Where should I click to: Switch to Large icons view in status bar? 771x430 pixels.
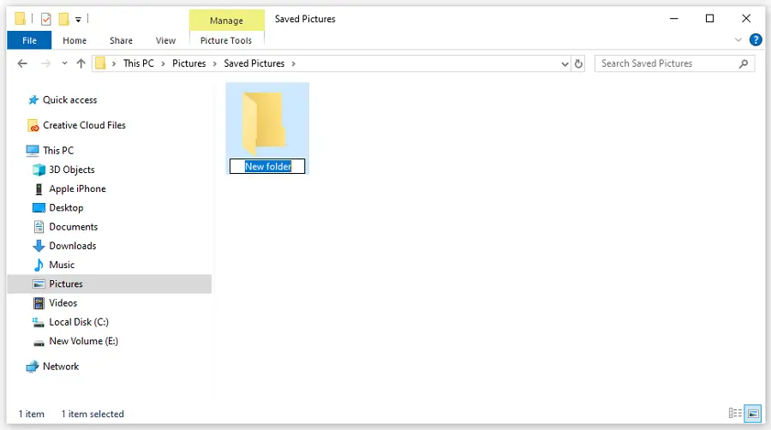pos(753,413)
